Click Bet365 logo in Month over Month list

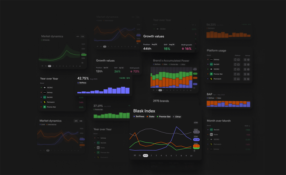[211, 130]
